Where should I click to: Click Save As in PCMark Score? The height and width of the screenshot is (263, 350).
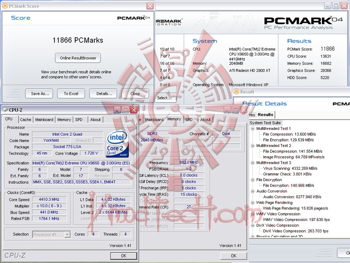pos(39,94)
